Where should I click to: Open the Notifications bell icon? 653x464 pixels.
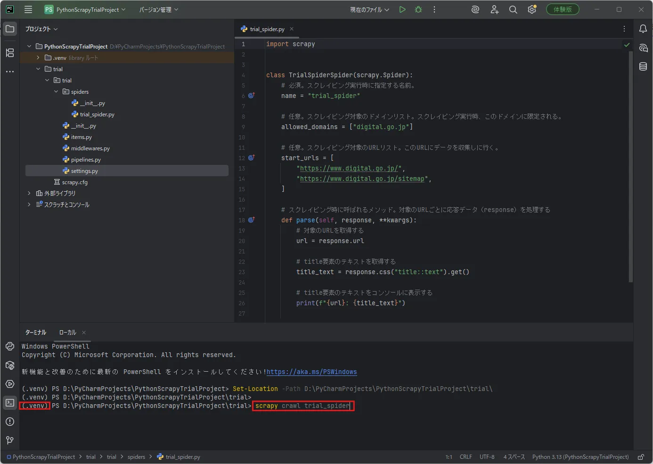point(643,29)
